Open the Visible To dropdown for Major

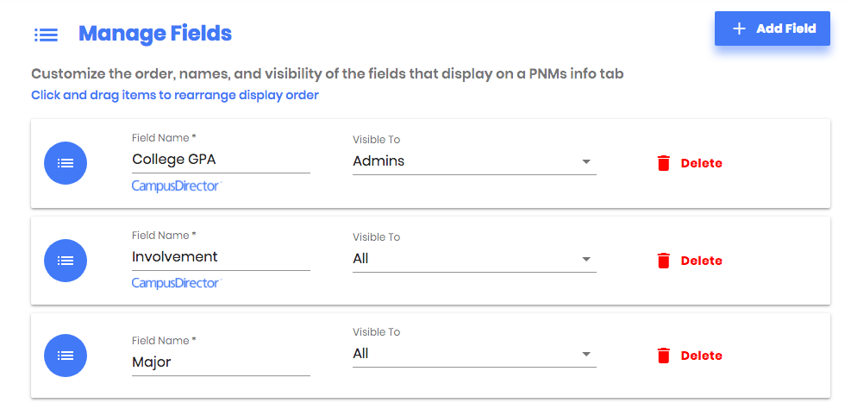coord(474,354)
